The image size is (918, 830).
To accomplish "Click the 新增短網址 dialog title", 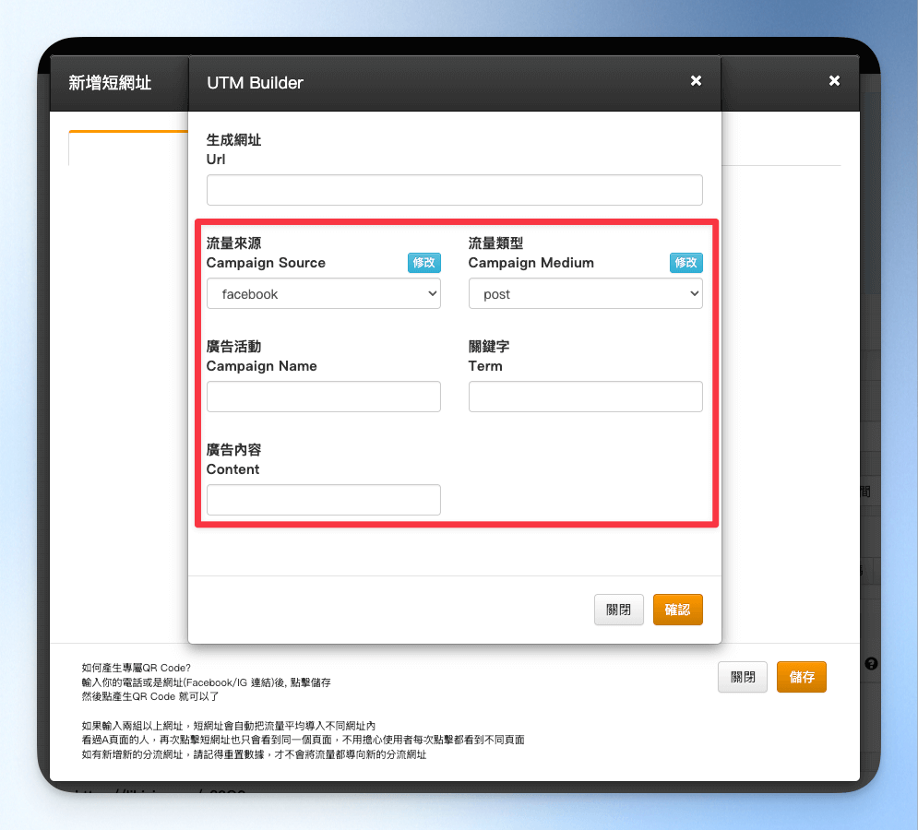I will (110, 82).
